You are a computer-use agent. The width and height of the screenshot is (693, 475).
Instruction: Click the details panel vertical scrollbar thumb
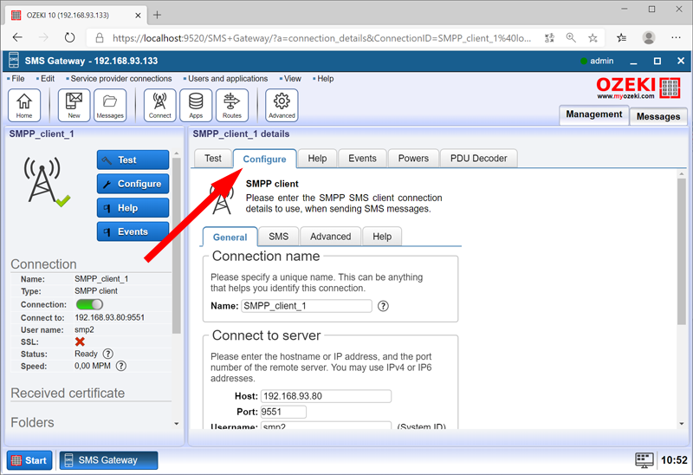681,251
